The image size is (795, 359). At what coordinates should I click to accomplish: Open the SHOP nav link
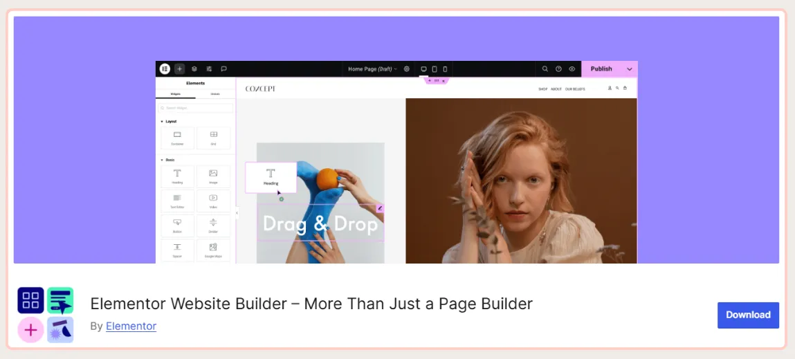(x=543, y=89)
